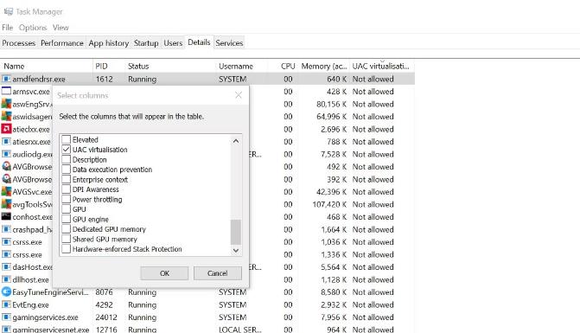Click the aswEngSrv.exe process icon

pos(6,104)
